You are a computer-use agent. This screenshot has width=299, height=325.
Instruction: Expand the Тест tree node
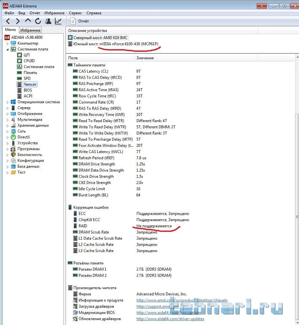click(8, 173)
